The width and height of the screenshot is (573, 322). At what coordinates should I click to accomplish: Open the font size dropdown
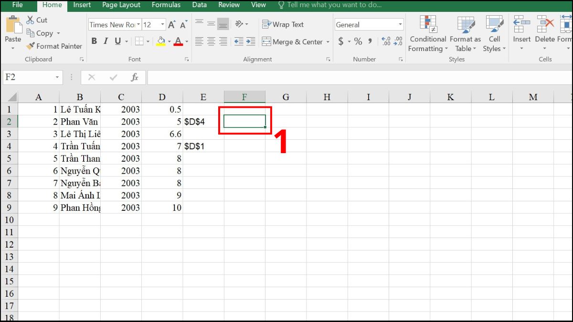click(161, 24)
